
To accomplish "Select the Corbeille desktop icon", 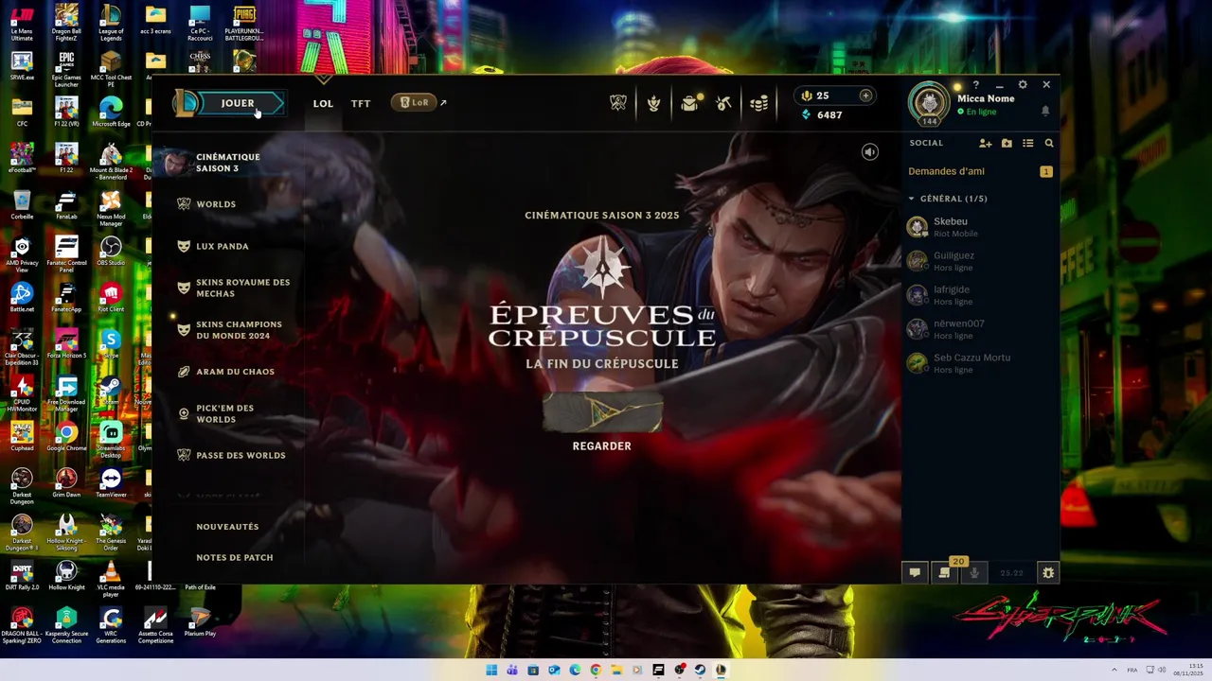I will pos(22,205).
